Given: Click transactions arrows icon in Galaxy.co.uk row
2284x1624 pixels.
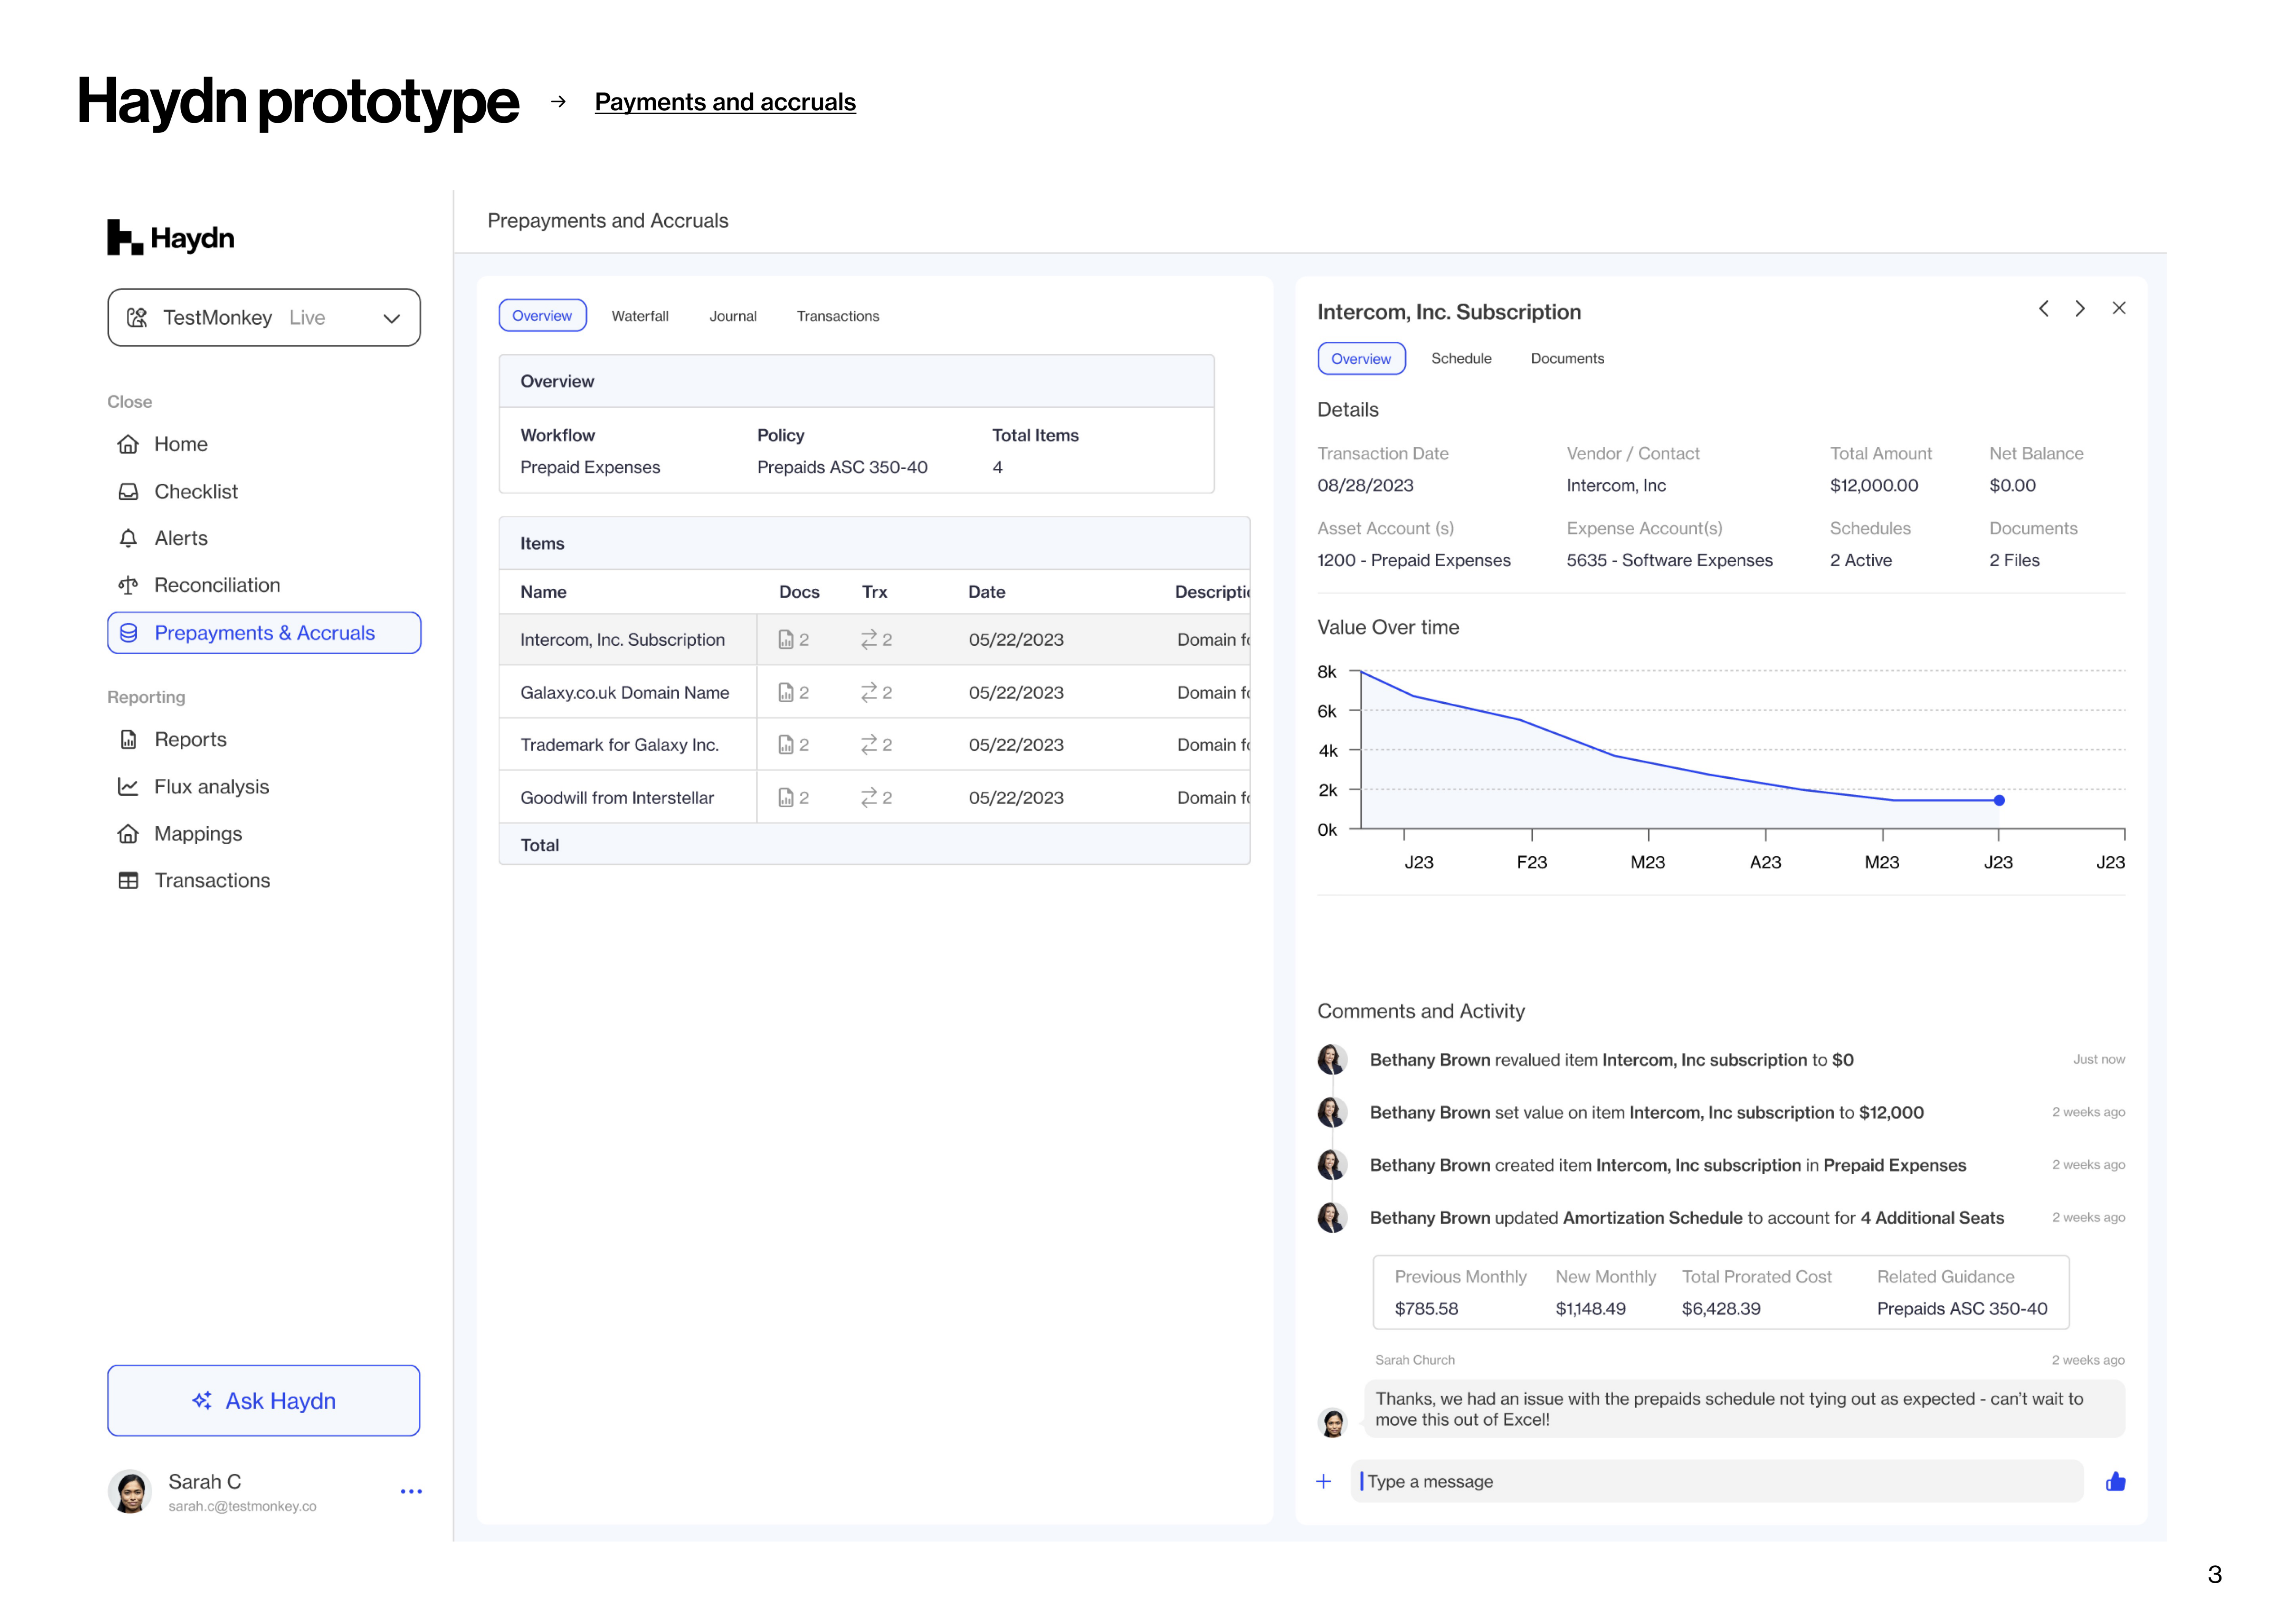Looking at the screenshot, I should 869,692.
